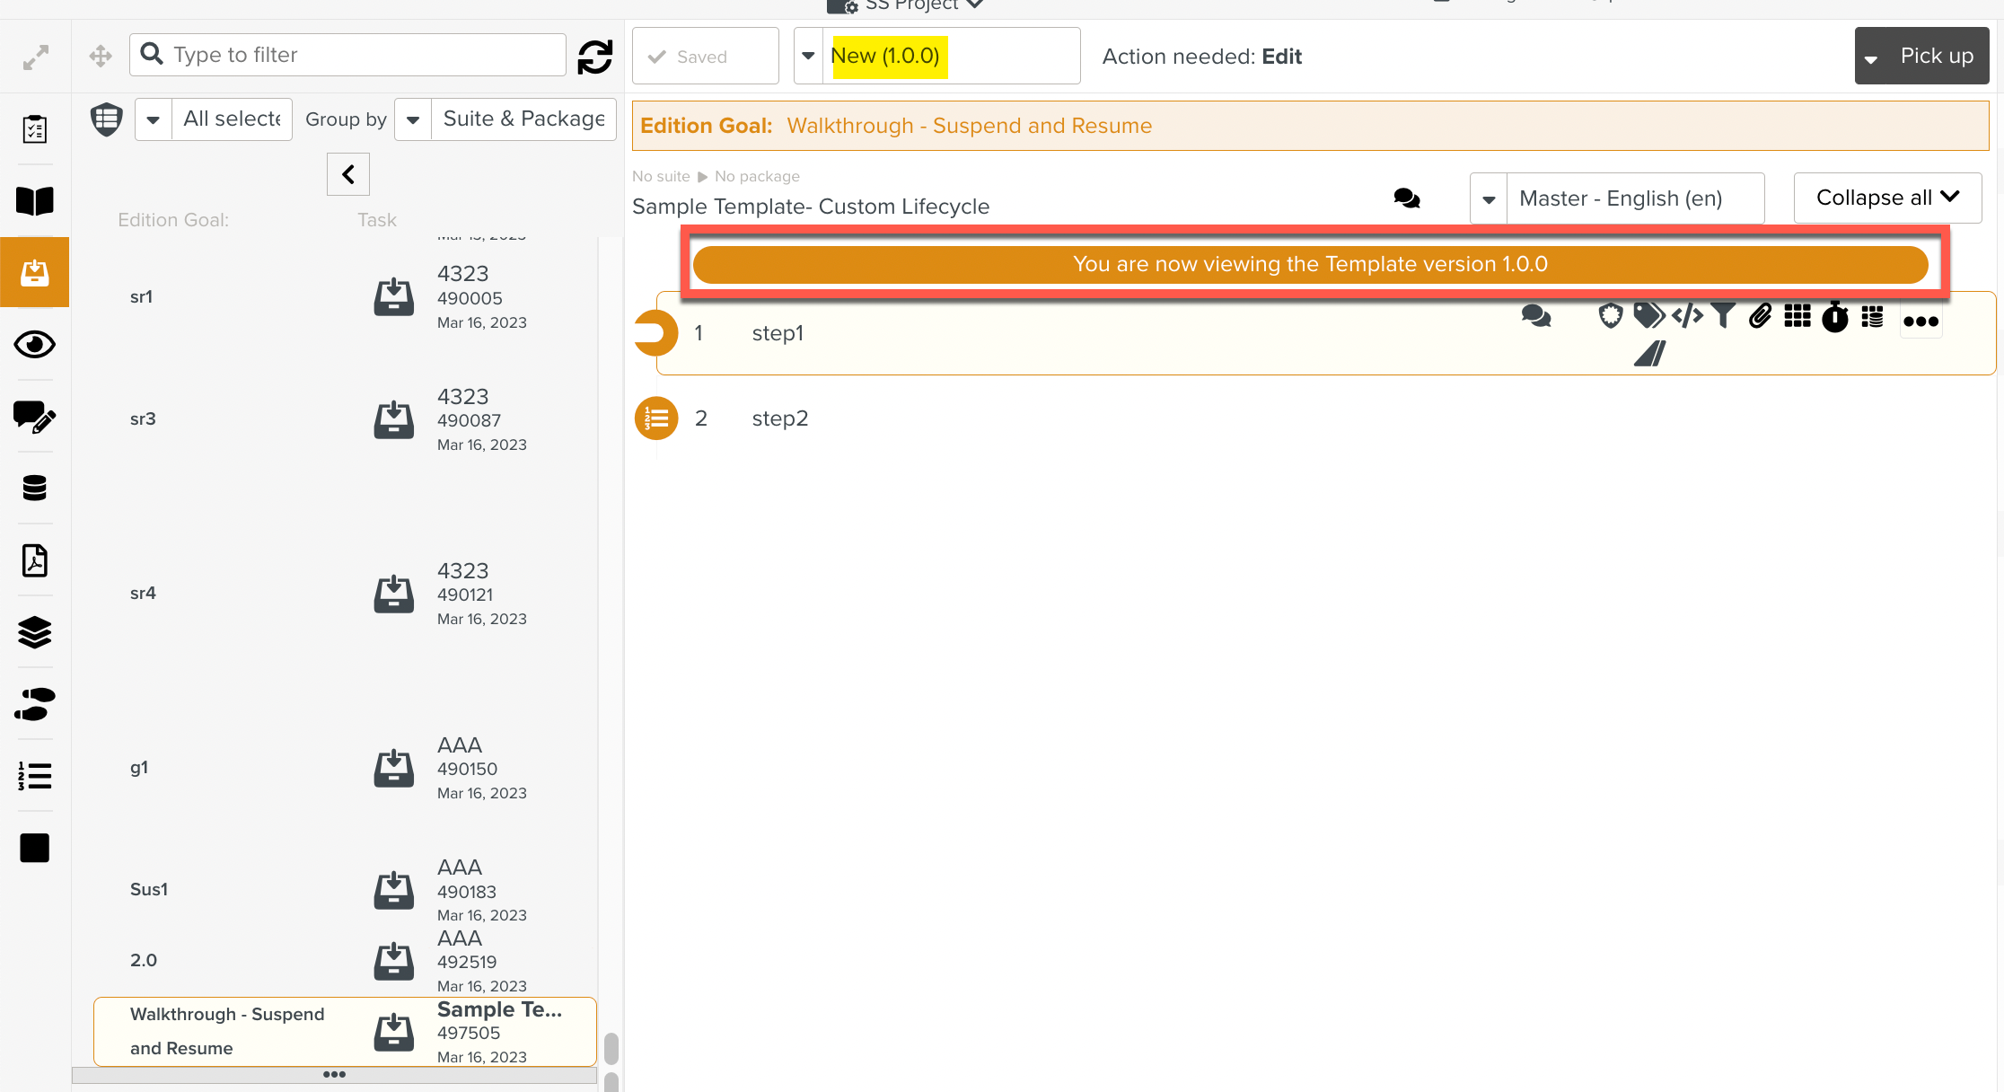Viewport: 2004px width, 1092px height.
Task: Toggle the shield filter icon
Action: click(x=107, y=119)
